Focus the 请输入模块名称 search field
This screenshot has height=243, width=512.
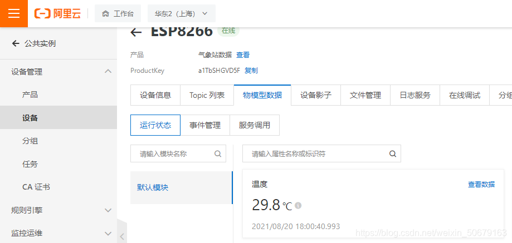point(178,153)
